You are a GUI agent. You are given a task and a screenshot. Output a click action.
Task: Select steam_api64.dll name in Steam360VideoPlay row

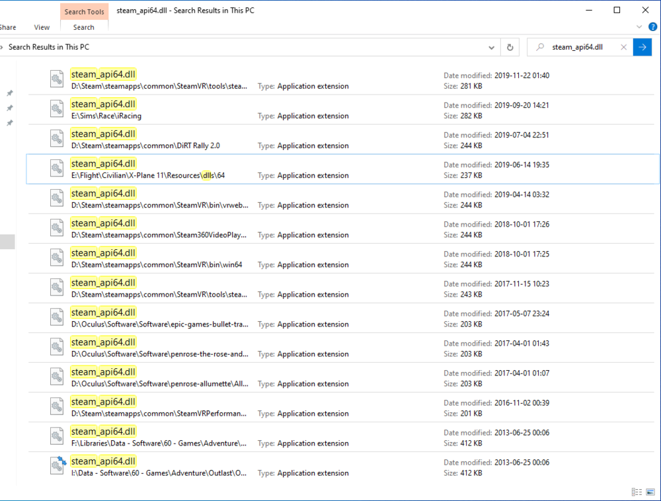103,223
